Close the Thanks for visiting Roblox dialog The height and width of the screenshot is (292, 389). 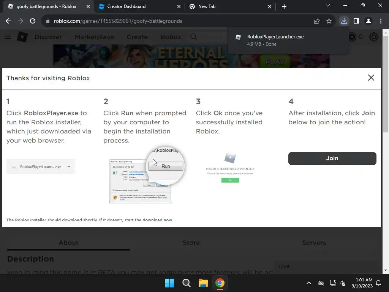click(371, 78)
